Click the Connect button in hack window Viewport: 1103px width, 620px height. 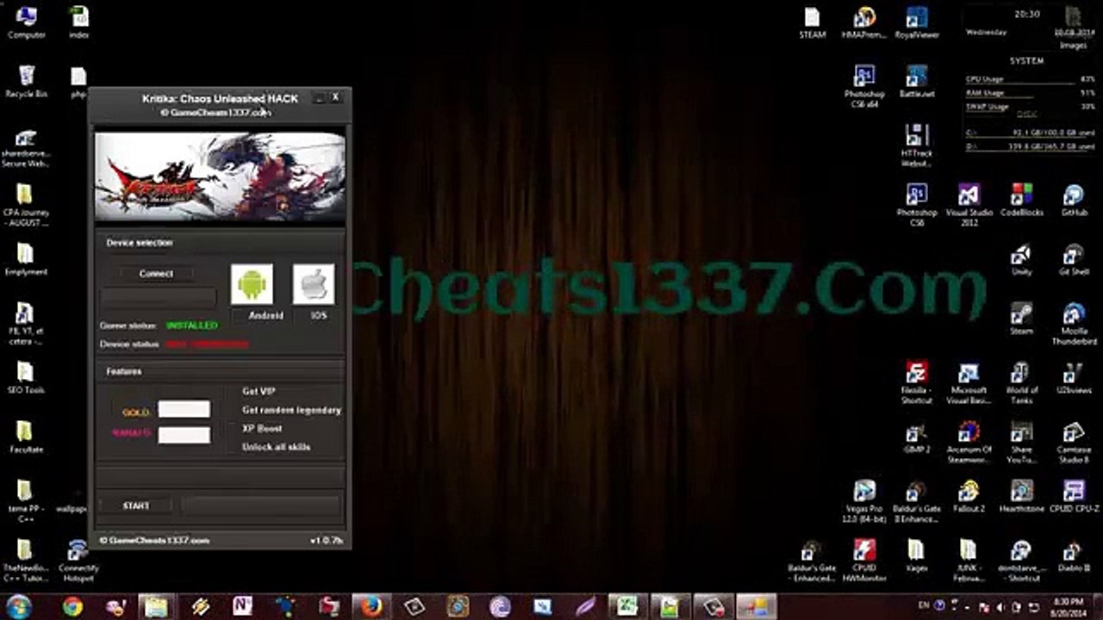tap(156, 273)
